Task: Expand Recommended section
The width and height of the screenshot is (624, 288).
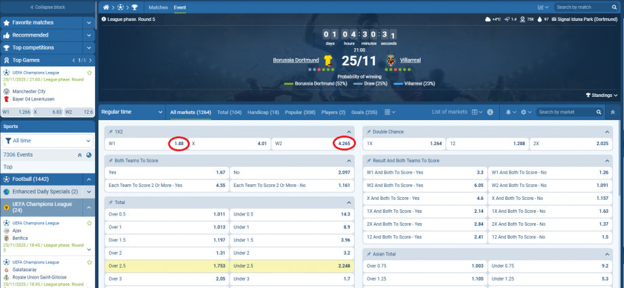Action: coord(89,35)
